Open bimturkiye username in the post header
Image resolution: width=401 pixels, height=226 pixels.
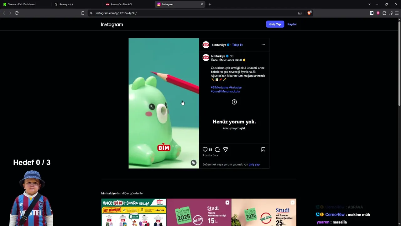pyautogui.click(x=219, y=45)
